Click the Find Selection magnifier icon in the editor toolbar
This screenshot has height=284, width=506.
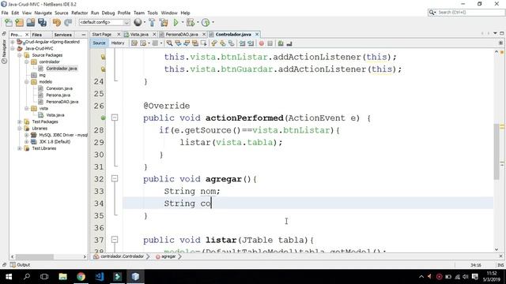(x=169, y=43)
